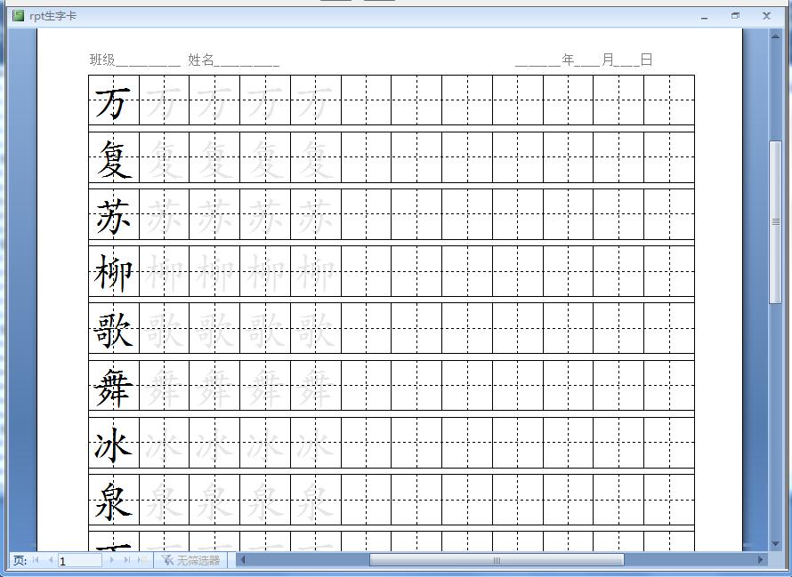Image resolution: width=792 pixels, height=577 pixels.
Task: Click the rpt生字卡 report icon in title bar
Action: click(x=18, y=16)
